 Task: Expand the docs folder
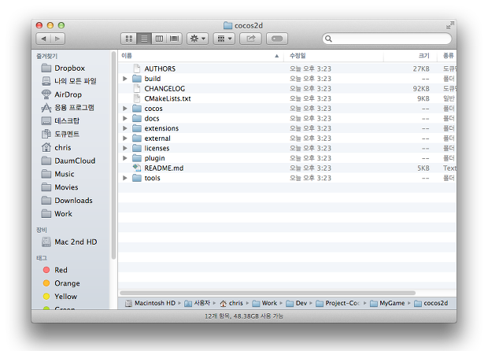(x=125, y=118)
